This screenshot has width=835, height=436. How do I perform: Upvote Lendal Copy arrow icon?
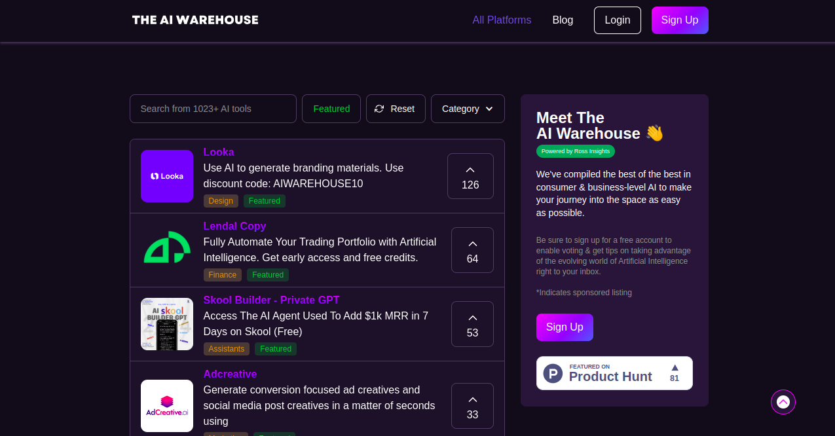click(x=473, y=244)
